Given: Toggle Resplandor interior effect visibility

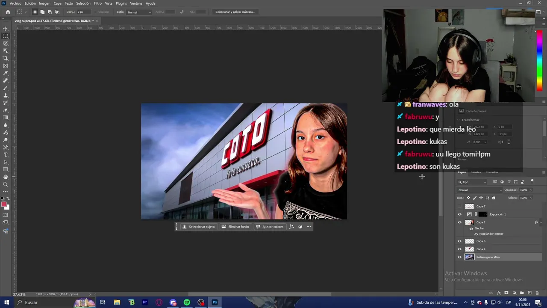Looking at the screenshot, I should [476, 234].
